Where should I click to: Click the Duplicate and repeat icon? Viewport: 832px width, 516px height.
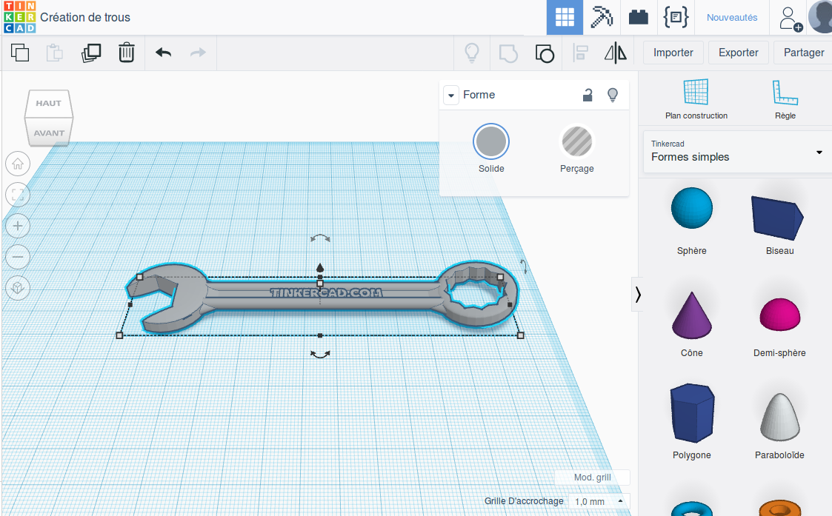91,53
